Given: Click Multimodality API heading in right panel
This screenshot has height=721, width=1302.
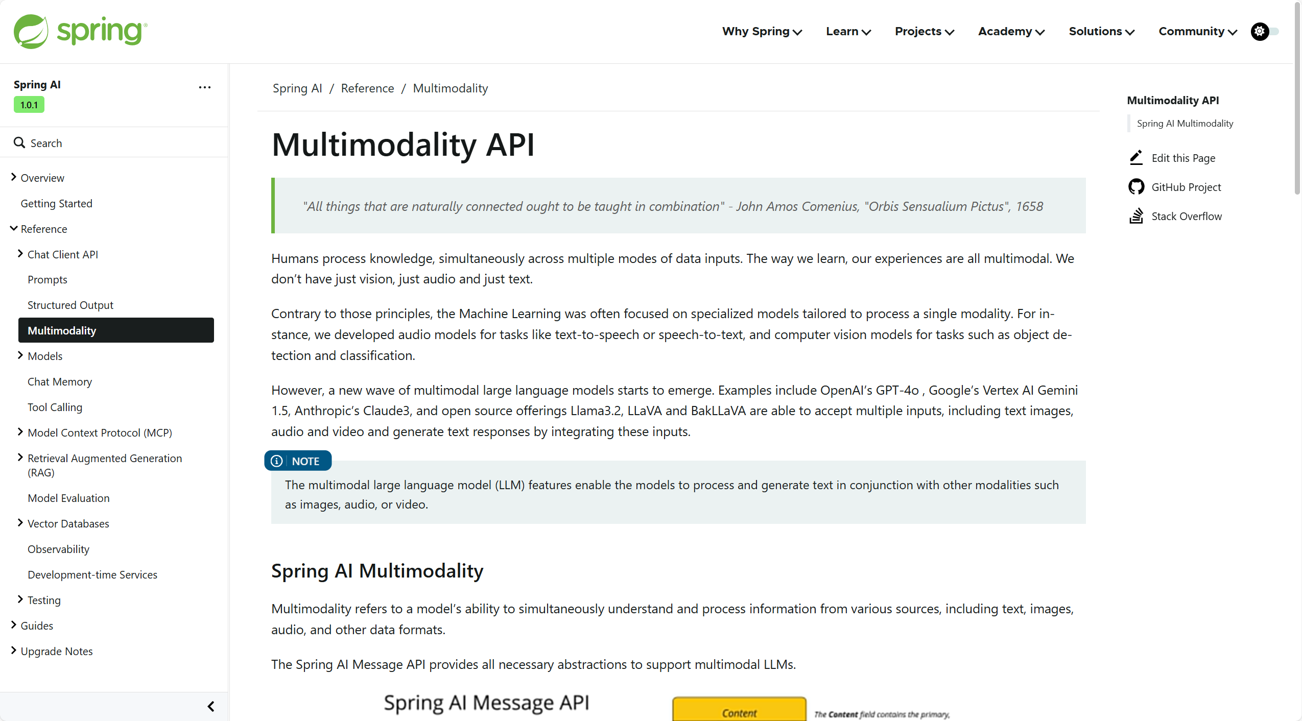Looking at the screenshot, I should (x=1173, y=100).
